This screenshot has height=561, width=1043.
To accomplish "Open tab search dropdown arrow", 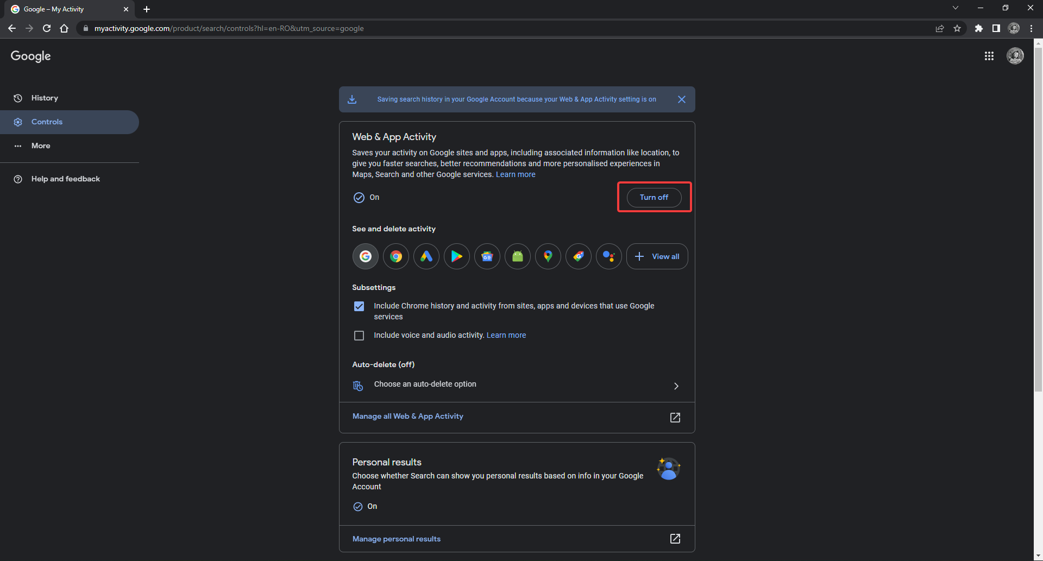I will (x=956, y=8).
